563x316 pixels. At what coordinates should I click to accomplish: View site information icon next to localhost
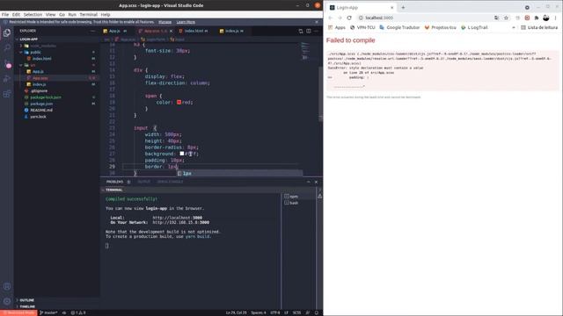pos(361,18)
